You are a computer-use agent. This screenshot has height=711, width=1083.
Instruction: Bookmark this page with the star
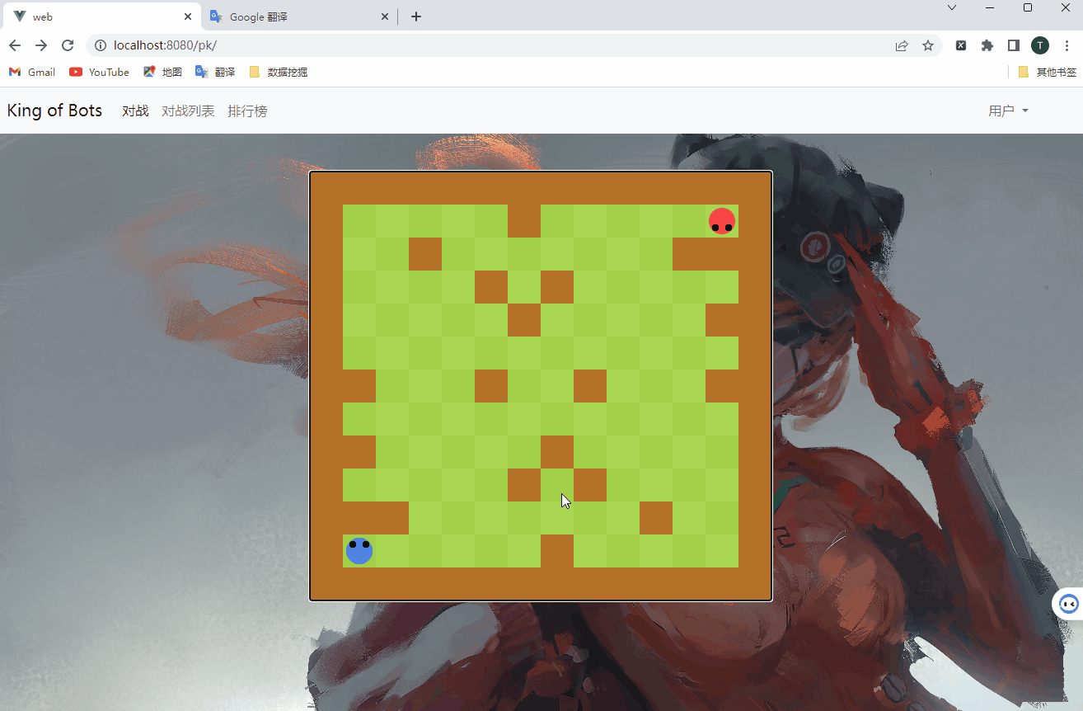[928, 45]
